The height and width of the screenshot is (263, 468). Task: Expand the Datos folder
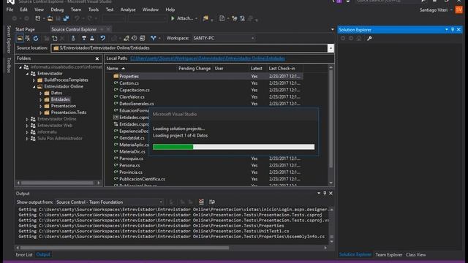pyautogui.click(x=41, y=94)
